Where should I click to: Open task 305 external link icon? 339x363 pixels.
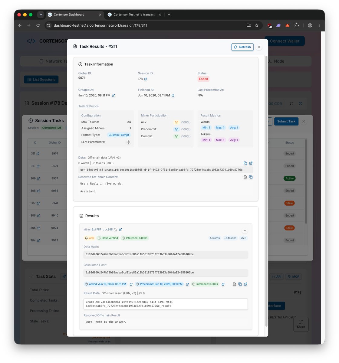[x=38, y=228]
